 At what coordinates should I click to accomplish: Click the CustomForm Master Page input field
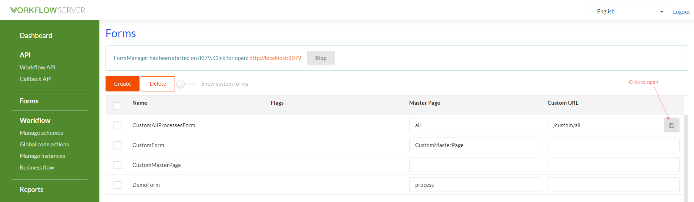click(x=475, y=145)
